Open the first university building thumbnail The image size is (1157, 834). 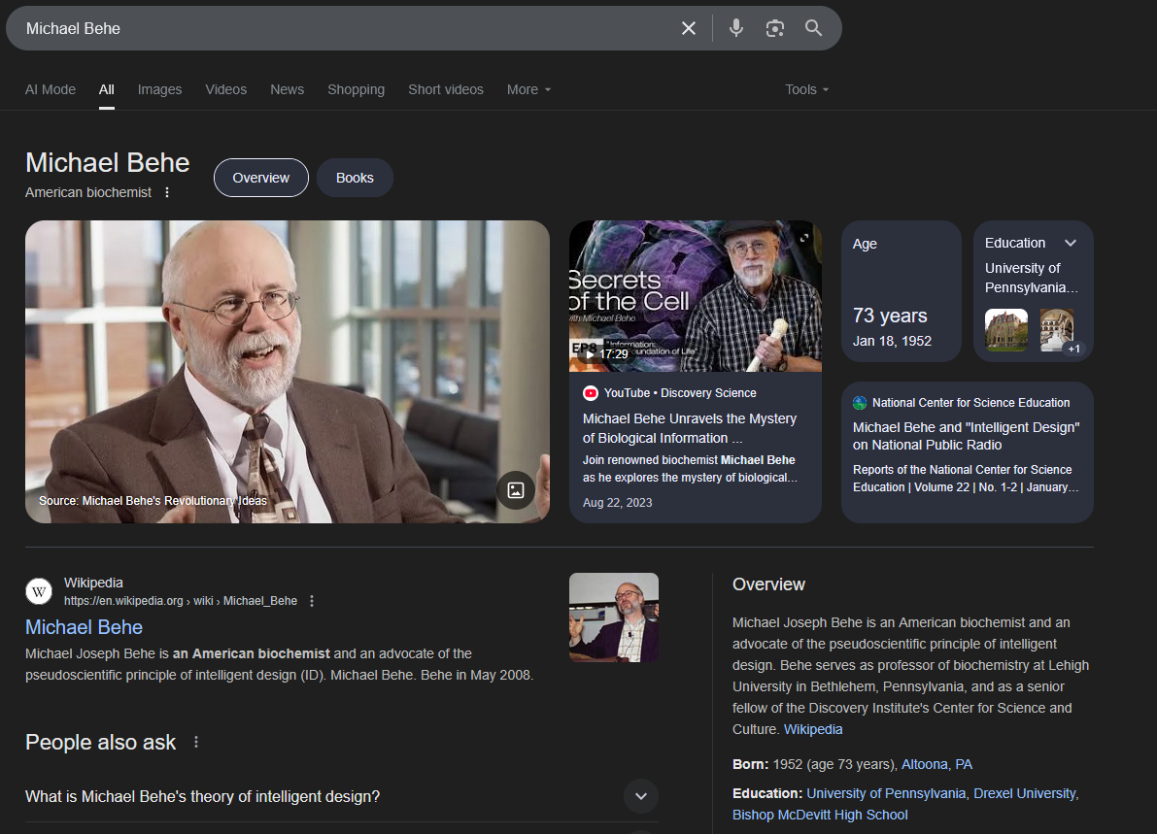[1006, 329]
